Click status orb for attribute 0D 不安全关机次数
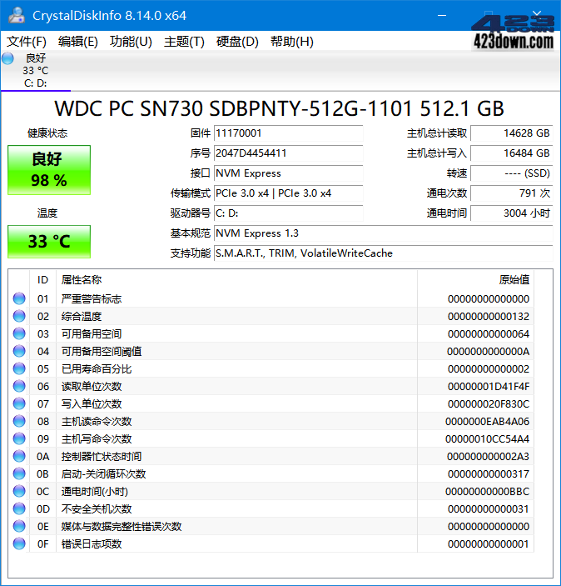The image size is (561, 586). [19, 508]
